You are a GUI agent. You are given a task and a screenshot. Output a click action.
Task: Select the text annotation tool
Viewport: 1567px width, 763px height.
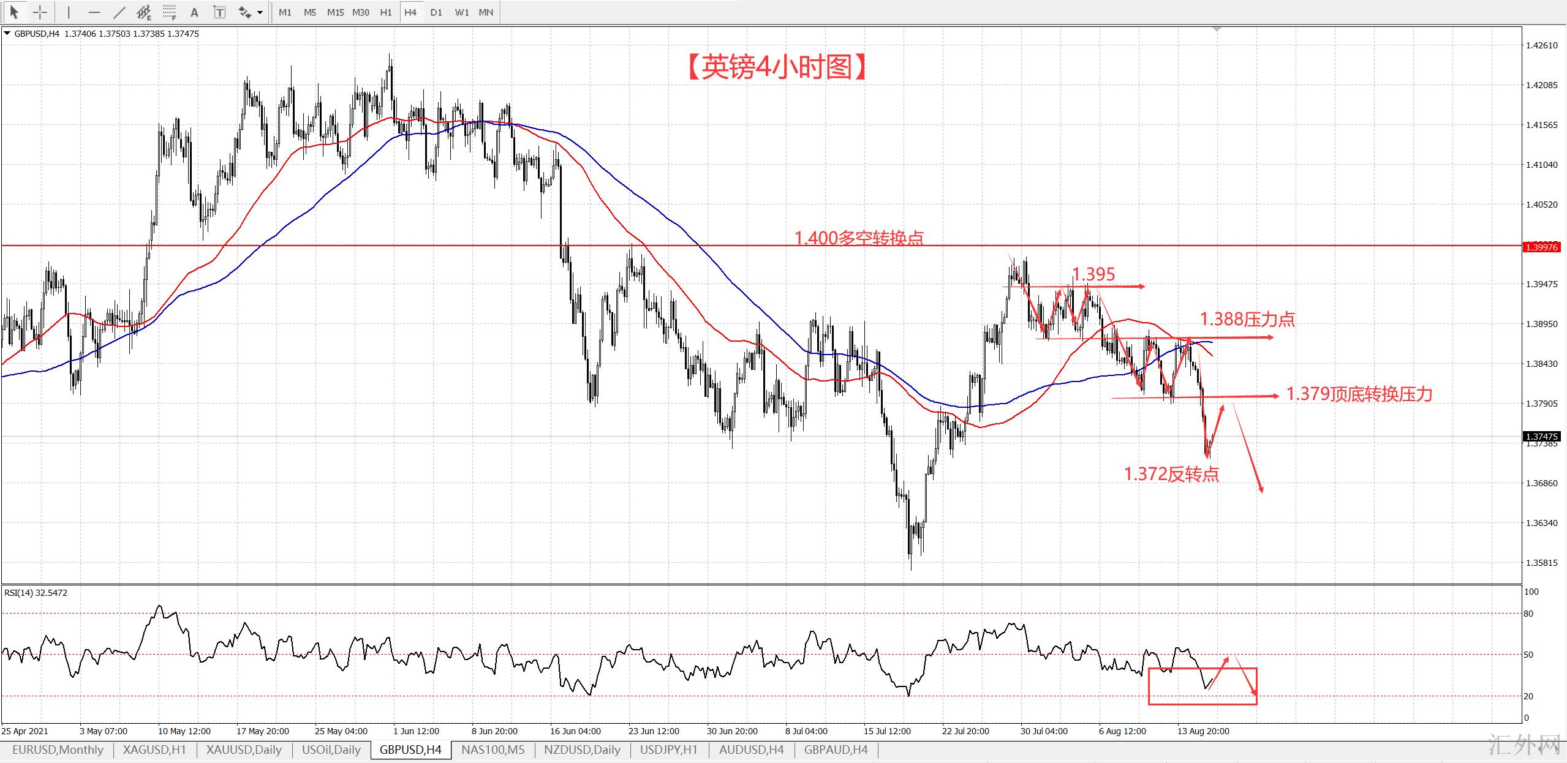click(x=194, y=12)
